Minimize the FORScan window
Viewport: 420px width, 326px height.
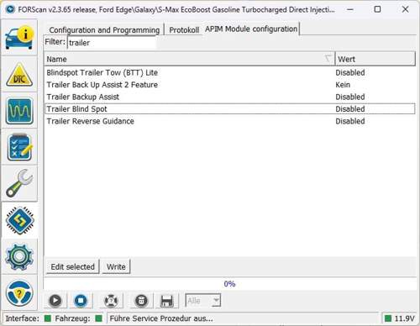[350, 9]
